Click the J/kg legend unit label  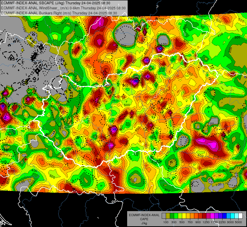coord(144,223)
